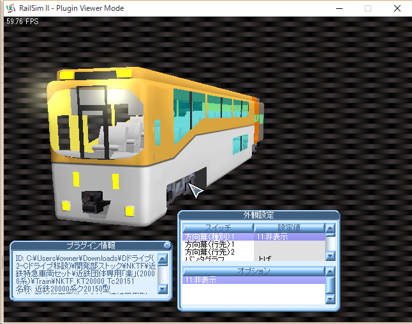
Task: Click up arrow of switch list scrollbar
Action: point(330,228)
